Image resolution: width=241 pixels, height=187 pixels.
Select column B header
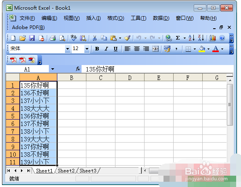71,78
